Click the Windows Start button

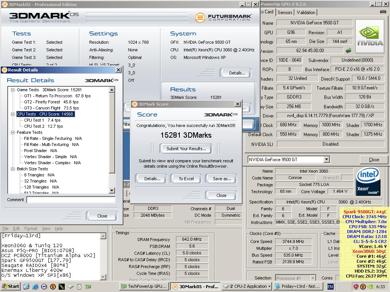pyautogui.click(x=10, y=286)
